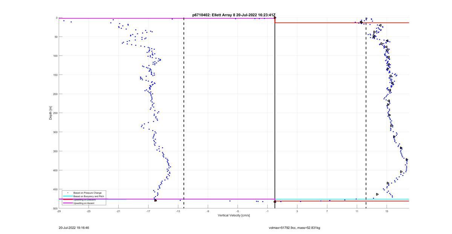
Task: Click the plot title 'p6710402: Ellett Array 8'
Action: point(214,15)
